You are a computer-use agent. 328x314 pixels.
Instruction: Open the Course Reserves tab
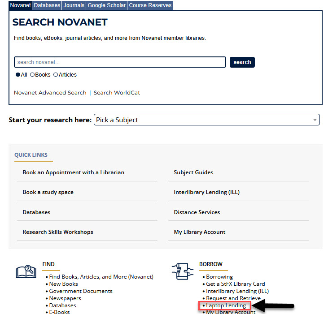150,5
